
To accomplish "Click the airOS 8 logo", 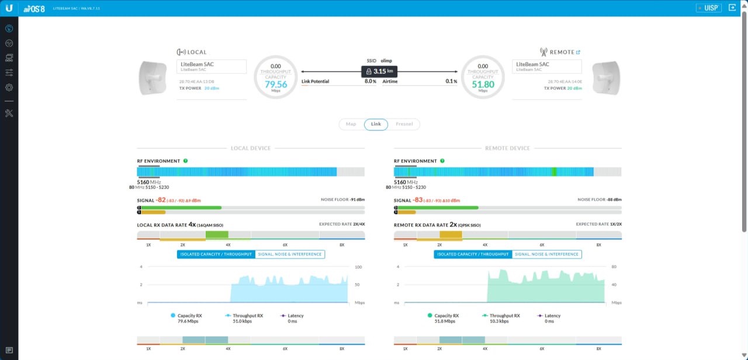I will pos(34,8).
